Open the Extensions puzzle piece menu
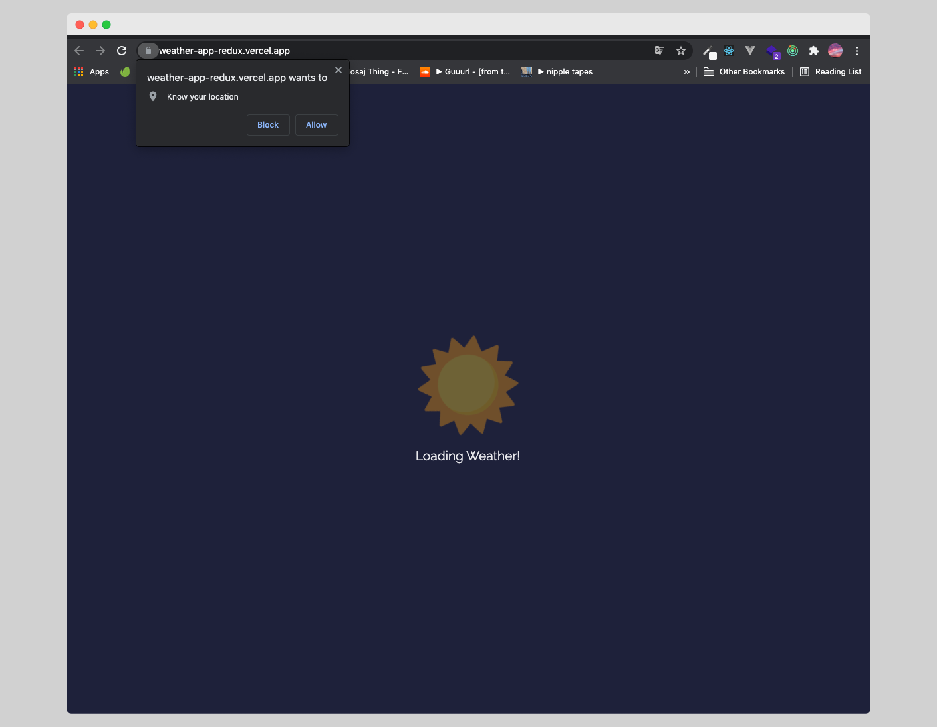The height and width of the screenshot is (727, 937). pos(813,51)
